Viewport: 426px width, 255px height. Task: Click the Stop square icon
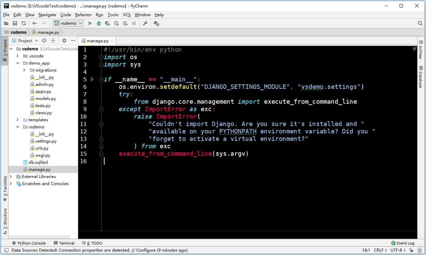(134, 23)
